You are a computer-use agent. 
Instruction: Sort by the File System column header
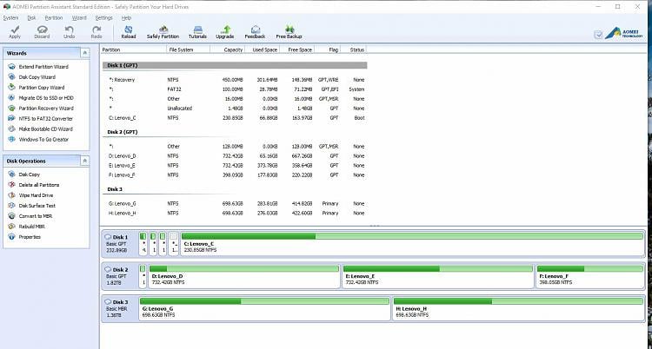click(x=188, y=49)
